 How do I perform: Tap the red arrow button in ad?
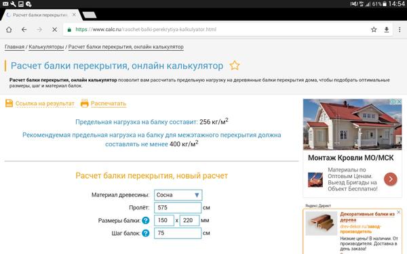tap(391, 179)
